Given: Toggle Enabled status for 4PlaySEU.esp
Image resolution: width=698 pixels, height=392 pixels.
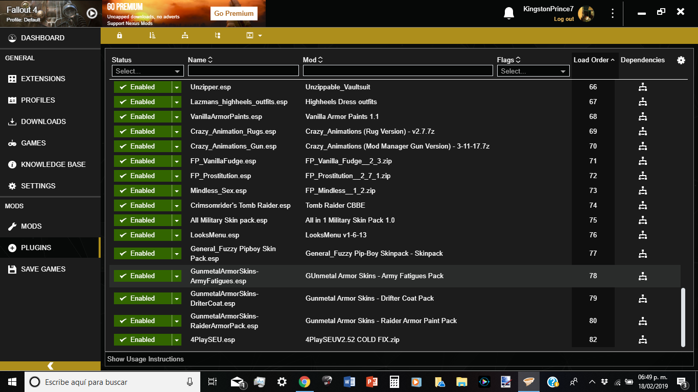Looking at the screenshot, I should 143,339.
